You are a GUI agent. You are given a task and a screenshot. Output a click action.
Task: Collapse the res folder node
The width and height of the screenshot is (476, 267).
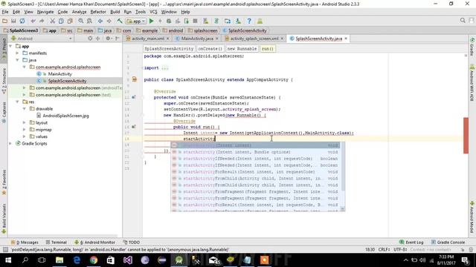pos(17,102)
